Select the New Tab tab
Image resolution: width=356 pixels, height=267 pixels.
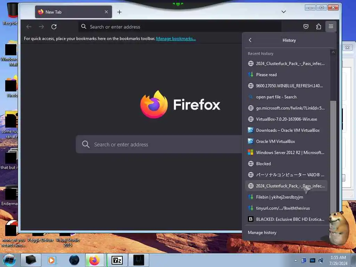(x=73, y=12)
